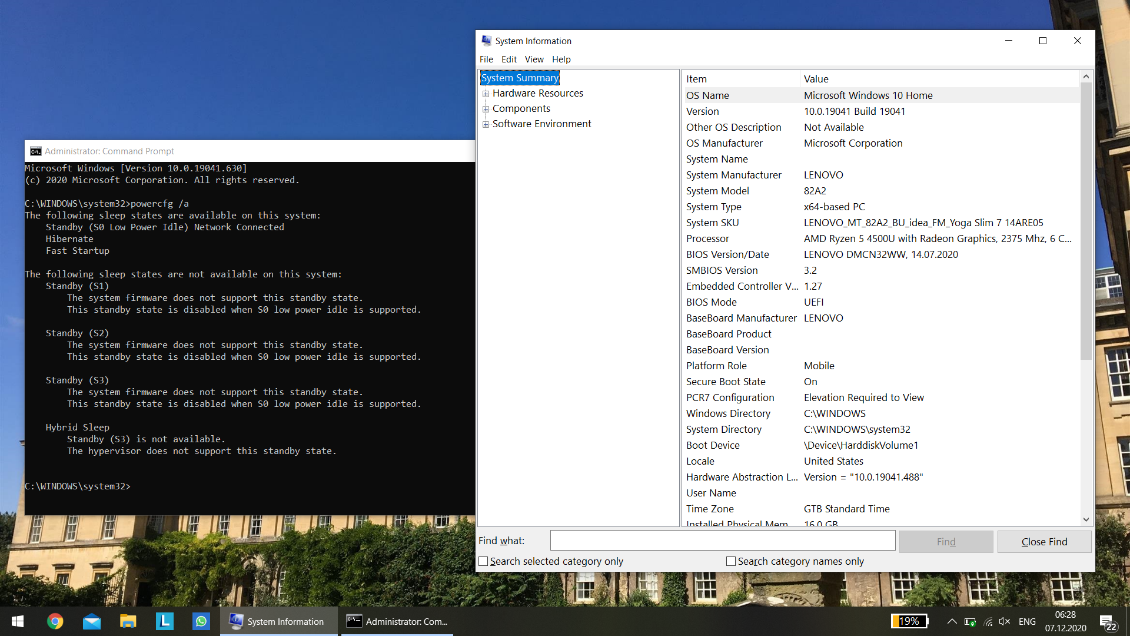Open the blue L app in the taskbar

tap(164, 621)
